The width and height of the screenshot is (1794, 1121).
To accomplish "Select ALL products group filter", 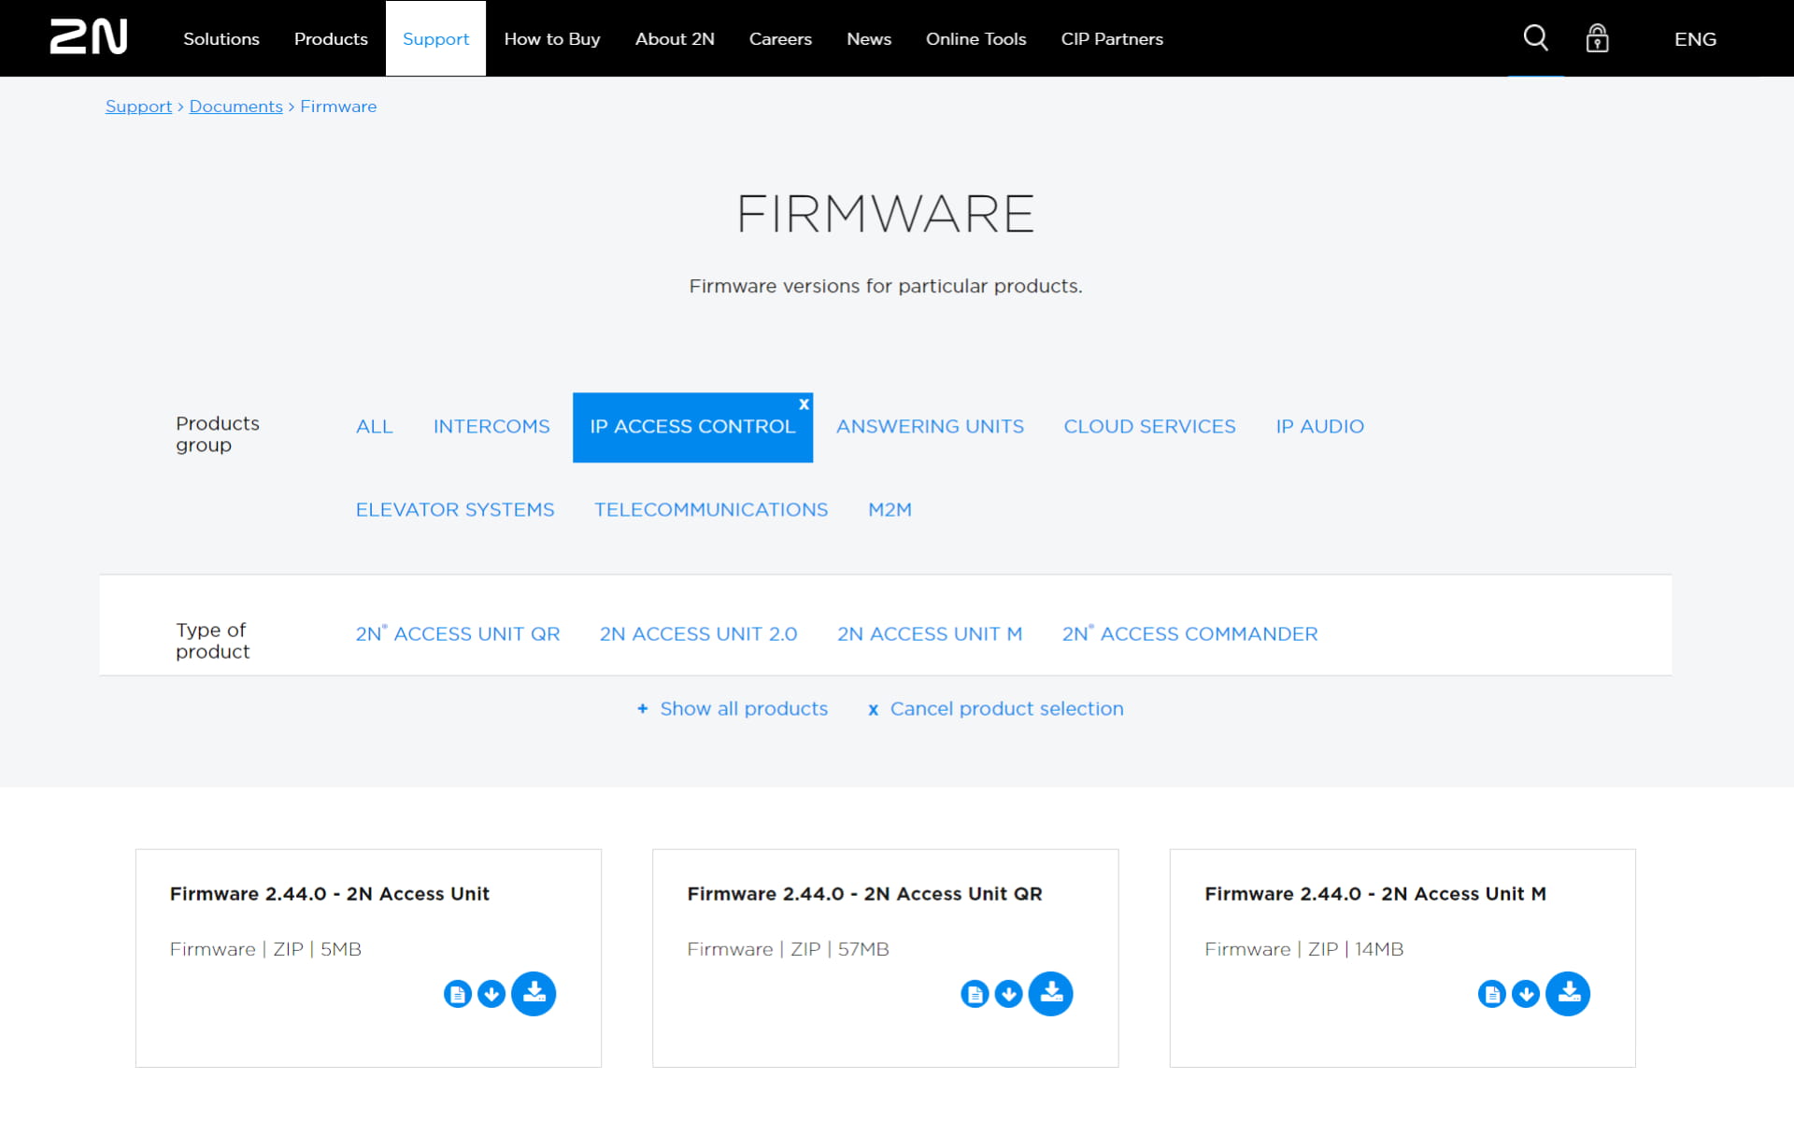I will (375, 426).
